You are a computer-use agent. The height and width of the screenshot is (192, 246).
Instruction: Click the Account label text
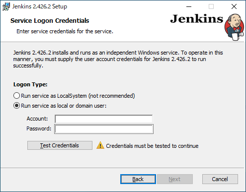(37, 119)
